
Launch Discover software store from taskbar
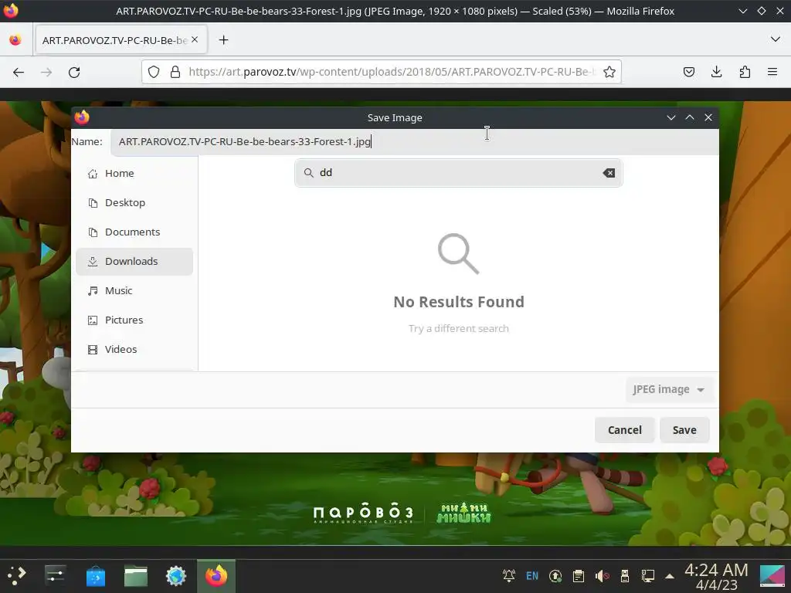(x=95, y=575)
